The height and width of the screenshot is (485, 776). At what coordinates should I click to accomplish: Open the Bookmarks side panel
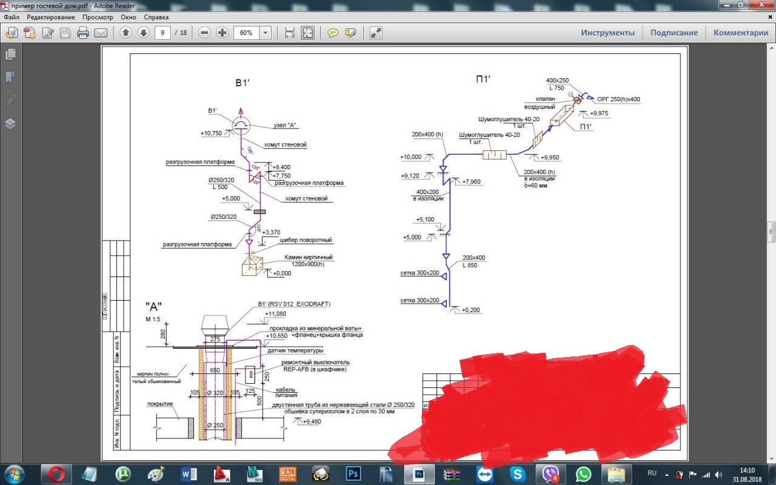tap(10, 77)
